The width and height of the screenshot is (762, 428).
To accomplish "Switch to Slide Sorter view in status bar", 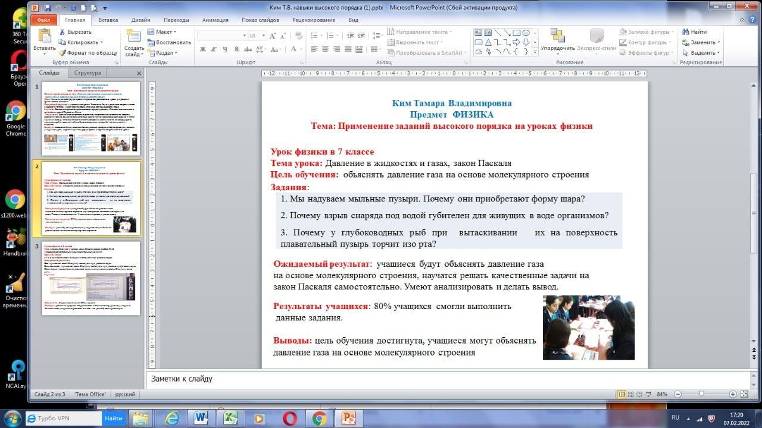I will click(632, 394).
